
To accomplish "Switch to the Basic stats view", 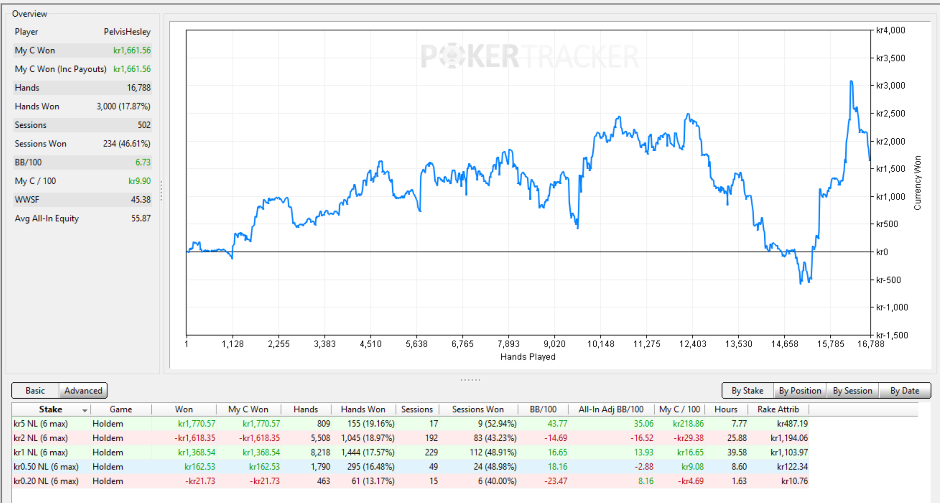I will [35, 391].
